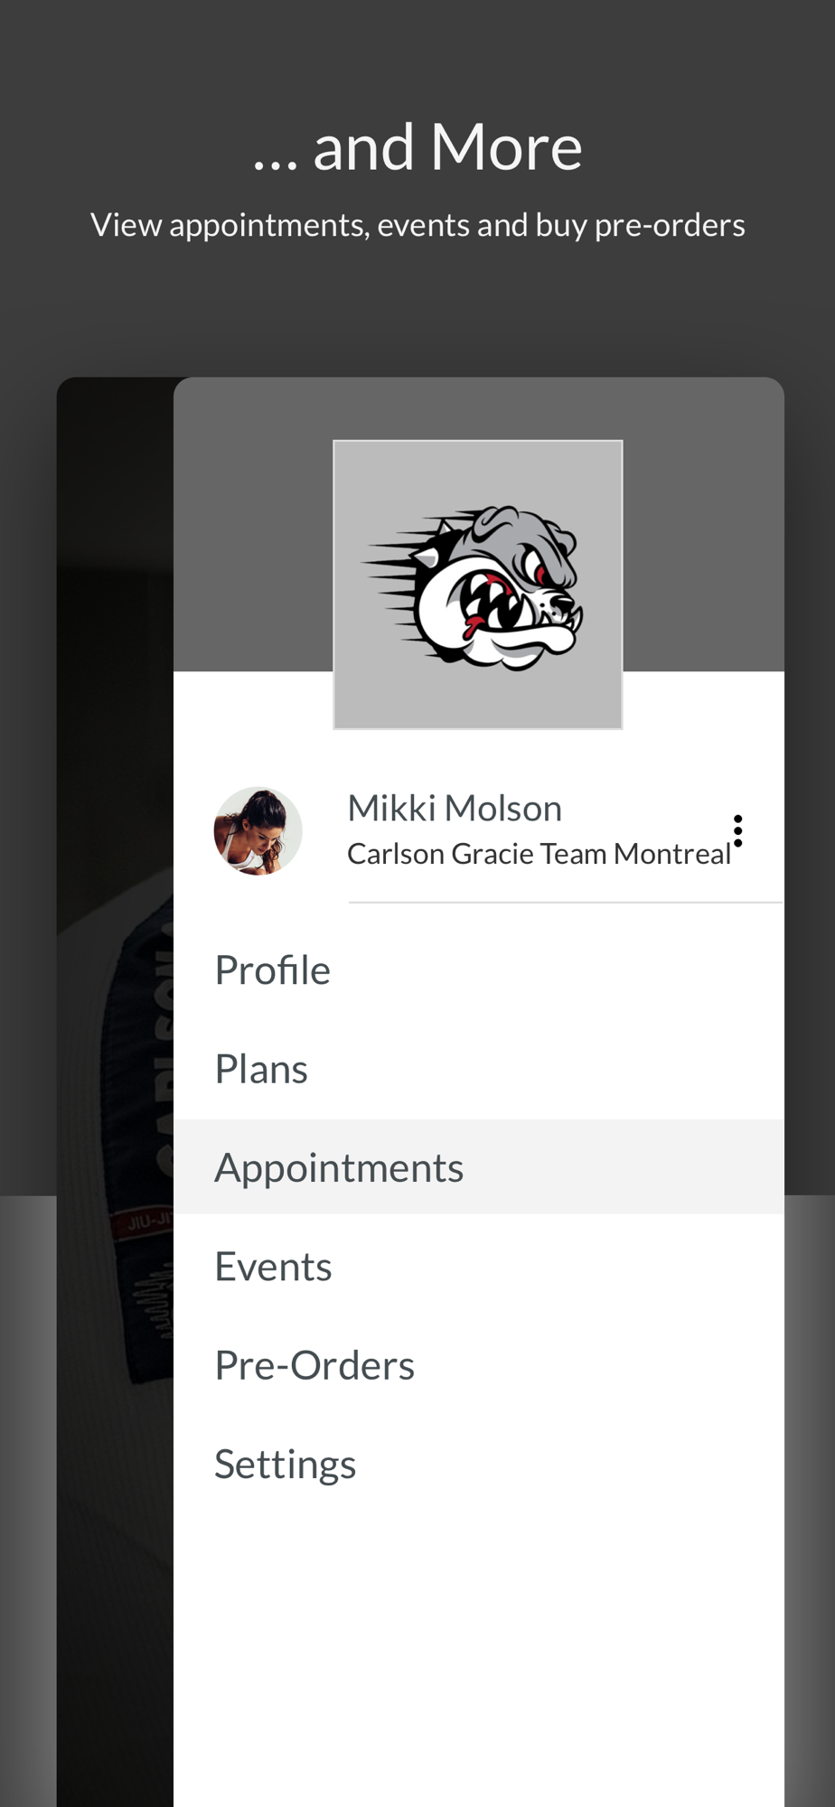The width and height of the screenshot is (835, 1807).
Task: Tap the '... and More' heading
Action: pyautogui.click(x=417, y=146)
